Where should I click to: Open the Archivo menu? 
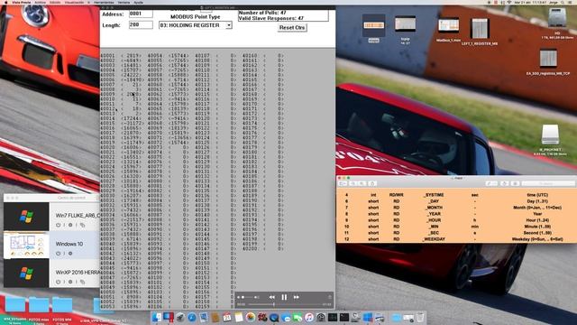tap(40, 2)
